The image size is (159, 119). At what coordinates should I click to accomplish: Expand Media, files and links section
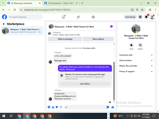coord(136,66)
